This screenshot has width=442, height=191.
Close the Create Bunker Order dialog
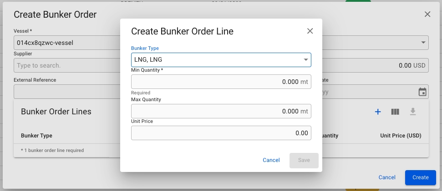[x=427, y=15]
